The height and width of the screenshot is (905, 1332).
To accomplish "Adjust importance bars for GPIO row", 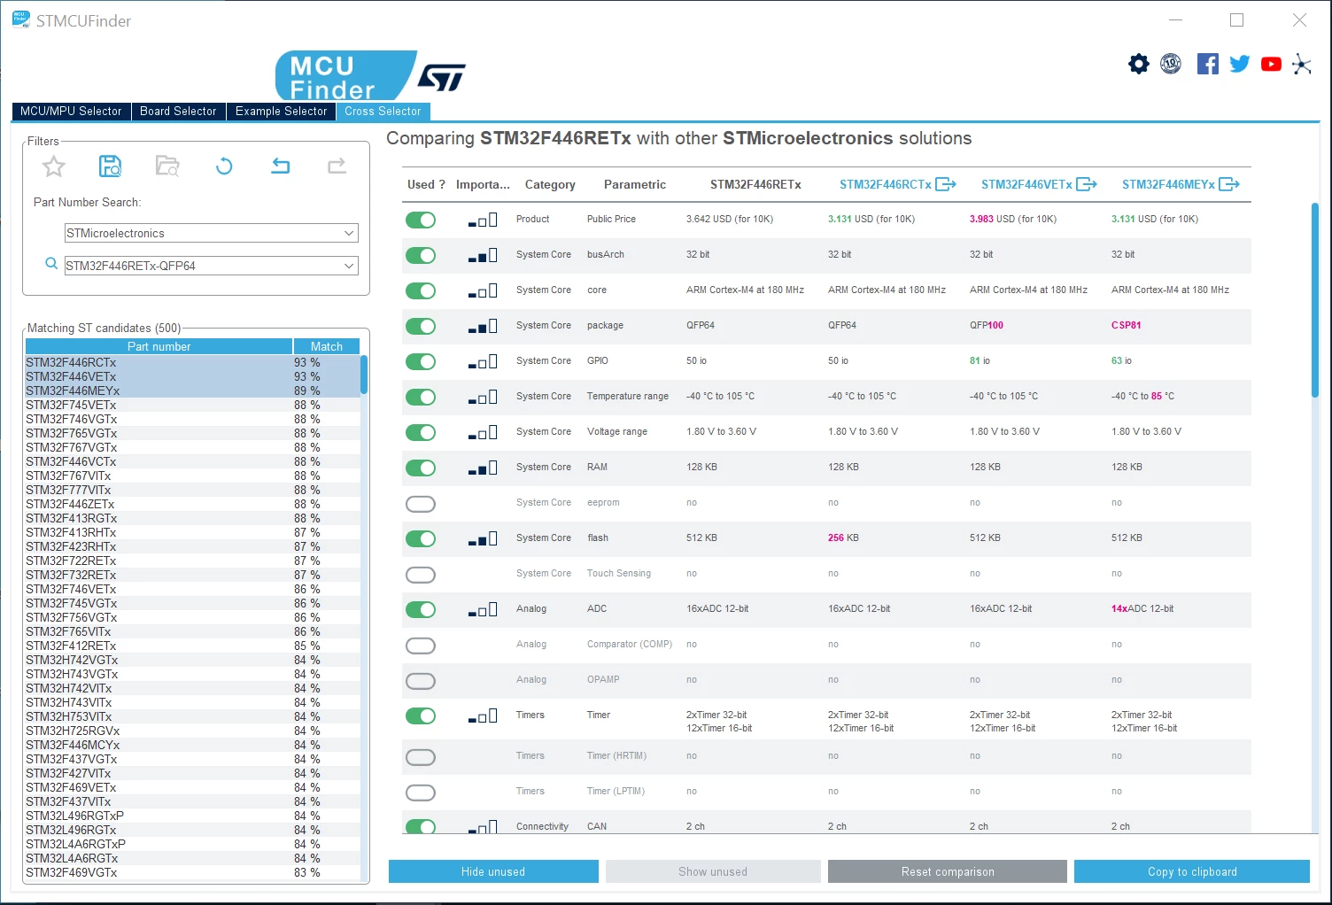I will point(483,361).
